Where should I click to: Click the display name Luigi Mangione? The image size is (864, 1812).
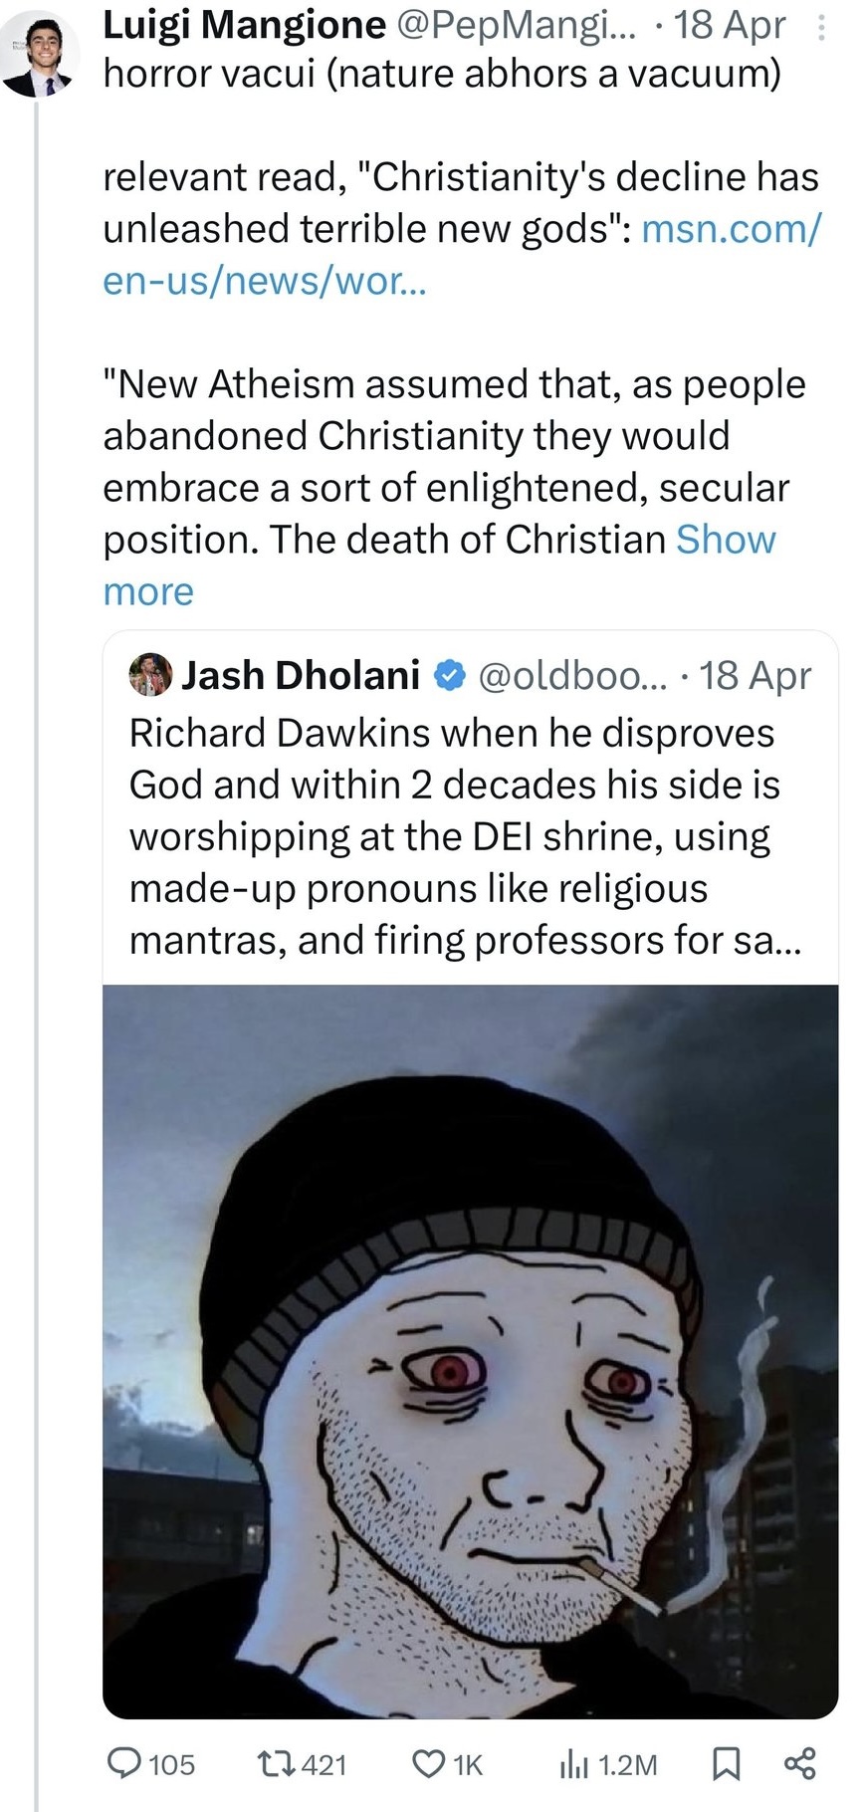click(244, 26)
